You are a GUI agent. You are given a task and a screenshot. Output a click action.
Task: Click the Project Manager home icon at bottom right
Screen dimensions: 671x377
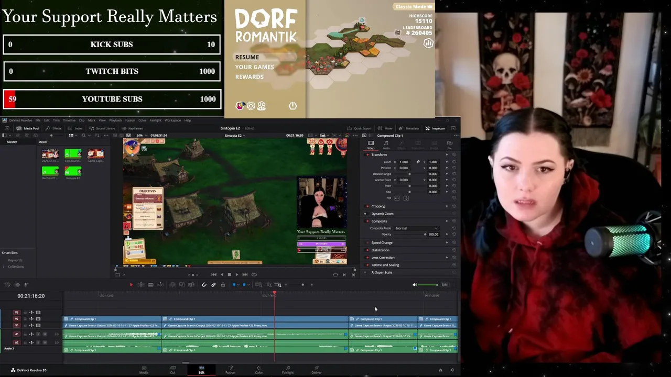click(x=440, y=370)
